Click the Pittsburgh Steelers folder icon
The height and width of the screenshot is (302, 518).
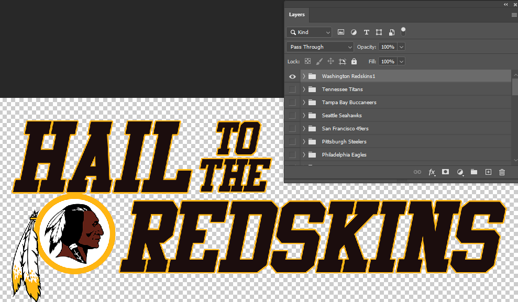312,142
